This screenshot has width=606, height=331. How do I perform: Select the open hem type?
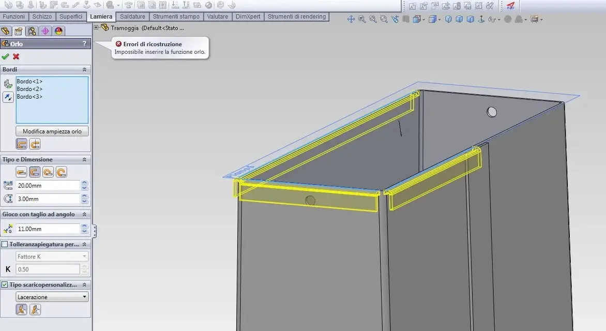35,172
